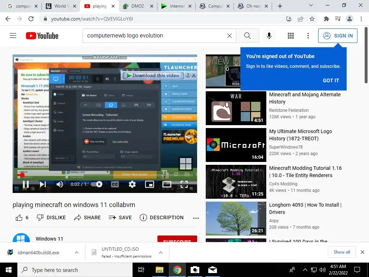Reload the current page
Image resolution: width=369 pixels, height=277 pixels.
coord(31,19)
